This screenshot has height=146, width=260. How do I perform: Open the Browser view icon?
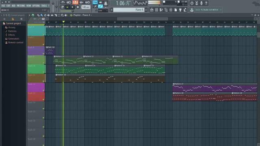[166, 10]
